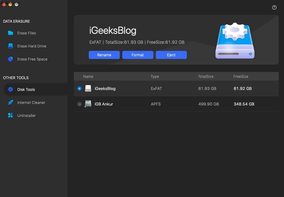Click iGB Ankur internal disk icon
Image resolution: width=284 pixels, height=197 pixels.
[88, 104]
